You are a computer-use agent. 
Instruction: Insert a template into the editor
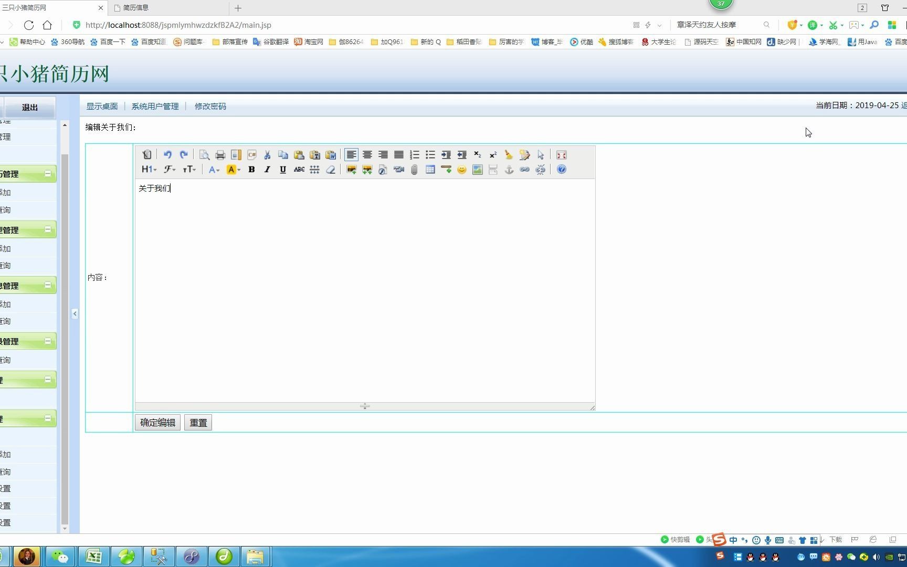[x=236, y=155]
